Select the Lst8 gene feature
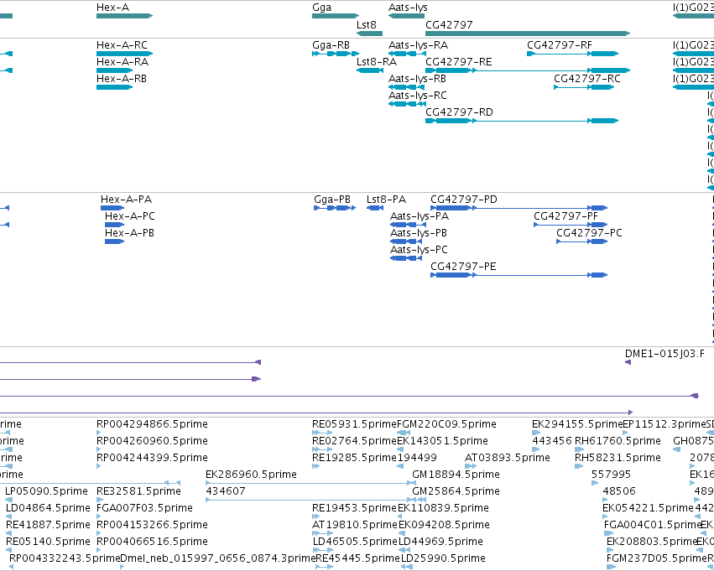Image resolution: width=714 pixels, height=571 pixels. pos(369,34)
